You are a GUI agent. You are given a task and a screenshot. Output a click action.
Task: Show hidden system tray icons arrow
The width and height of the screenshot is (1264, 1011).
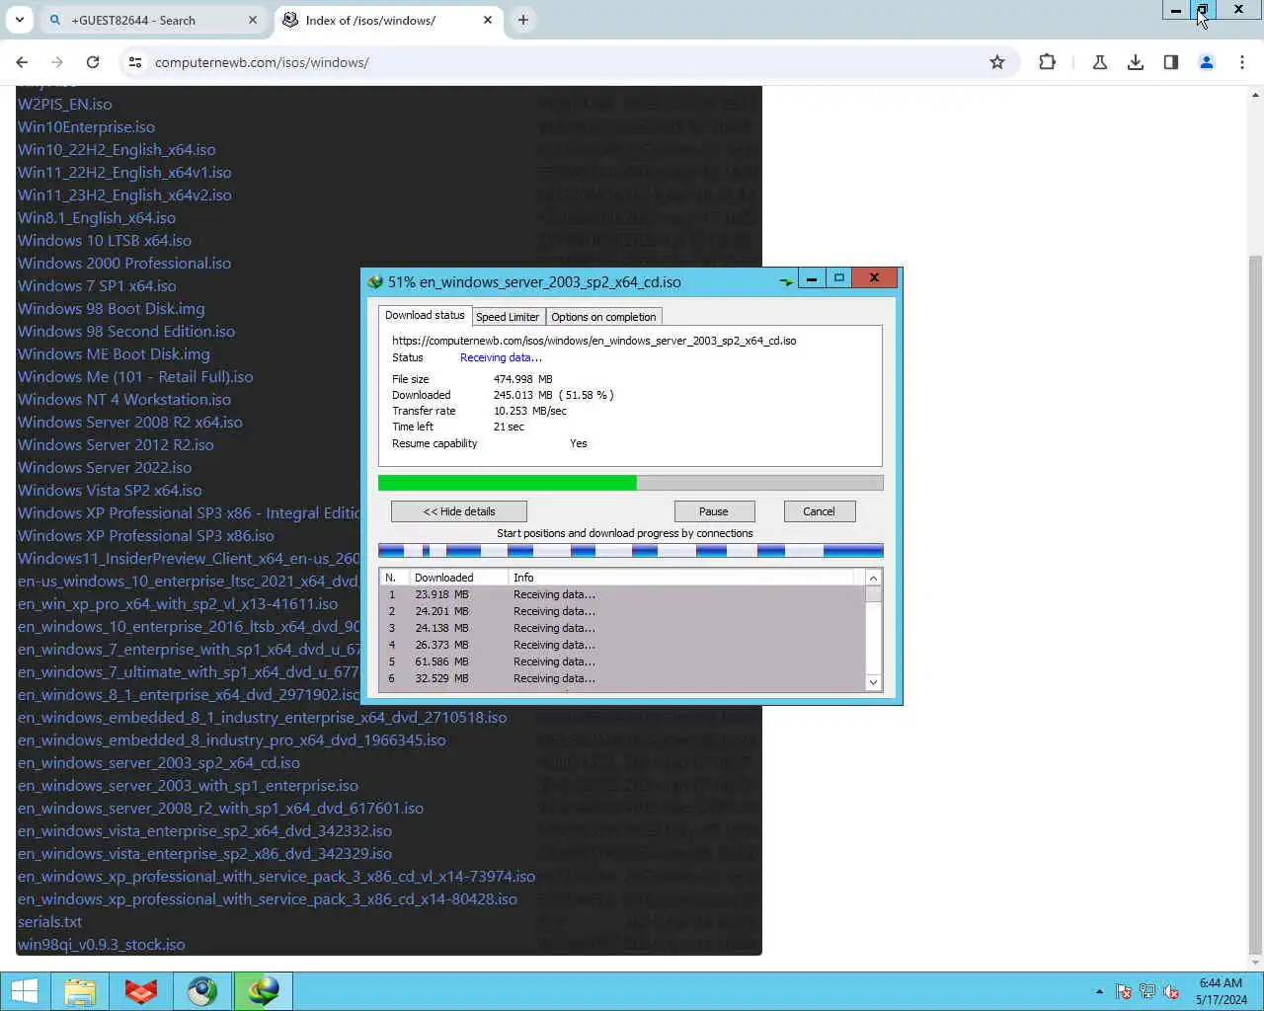tap(1099, 991)
